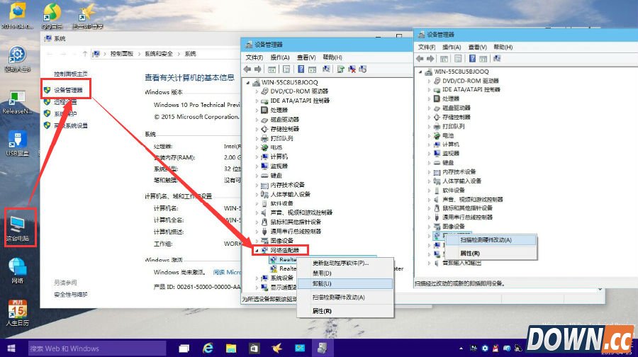Toggle console tree icon in middle Device Manager toolbar
The image size is (638, 357).
[272, 69]
